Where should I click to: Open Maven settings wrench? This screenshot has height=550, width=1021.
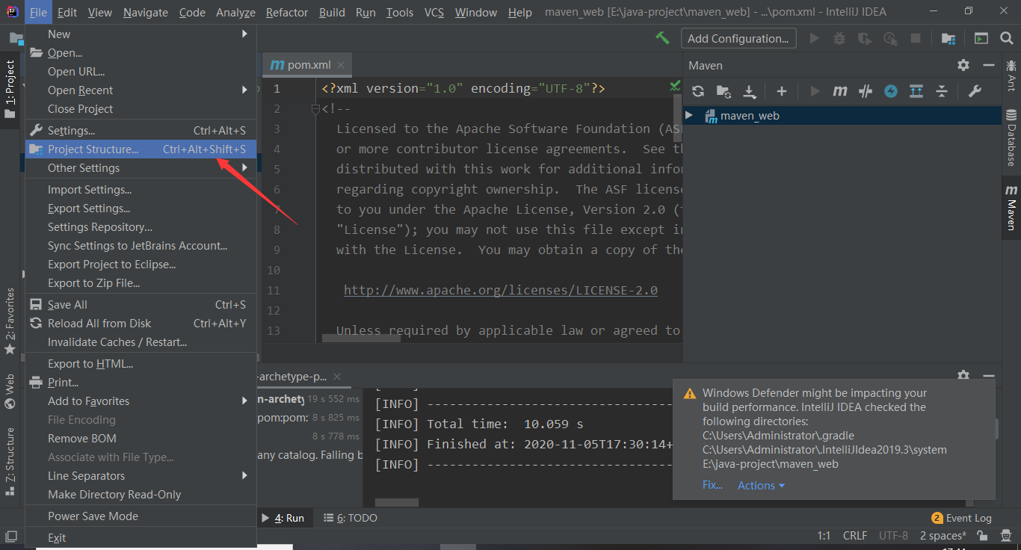(x=975, y=91)
